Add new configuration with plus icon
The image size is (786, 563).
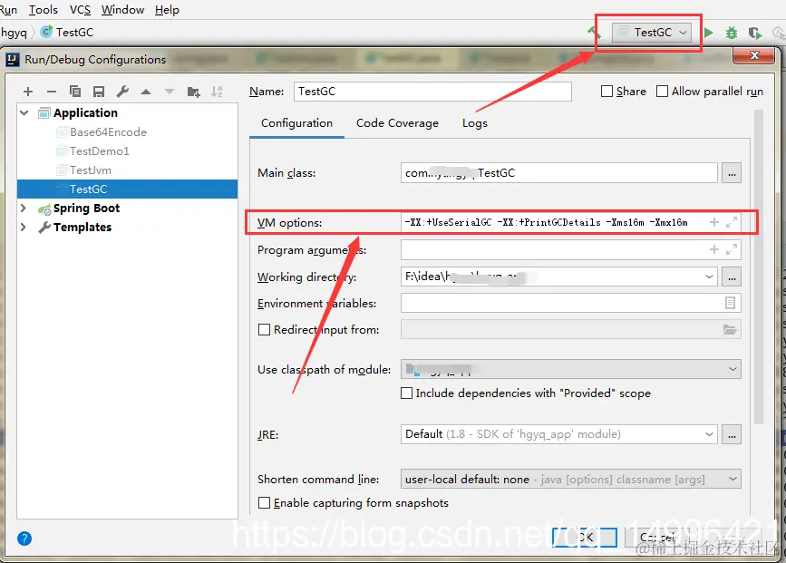click(x=28, y=92)
